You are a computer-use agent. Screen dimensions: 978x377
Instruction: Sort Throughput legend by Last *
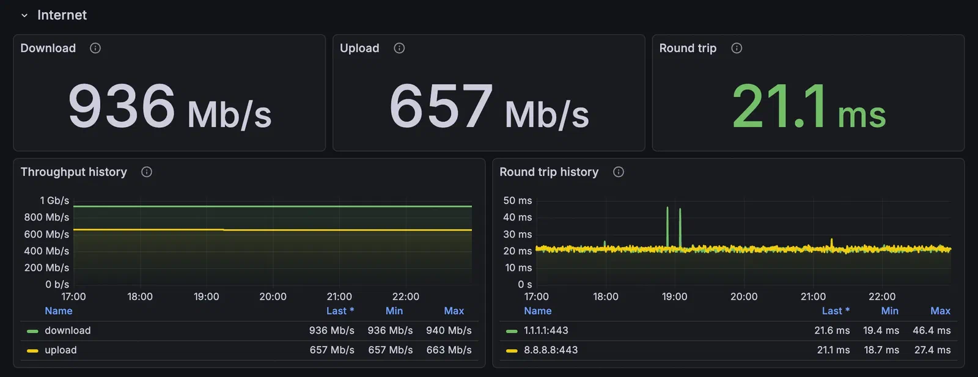coord(340,311)
